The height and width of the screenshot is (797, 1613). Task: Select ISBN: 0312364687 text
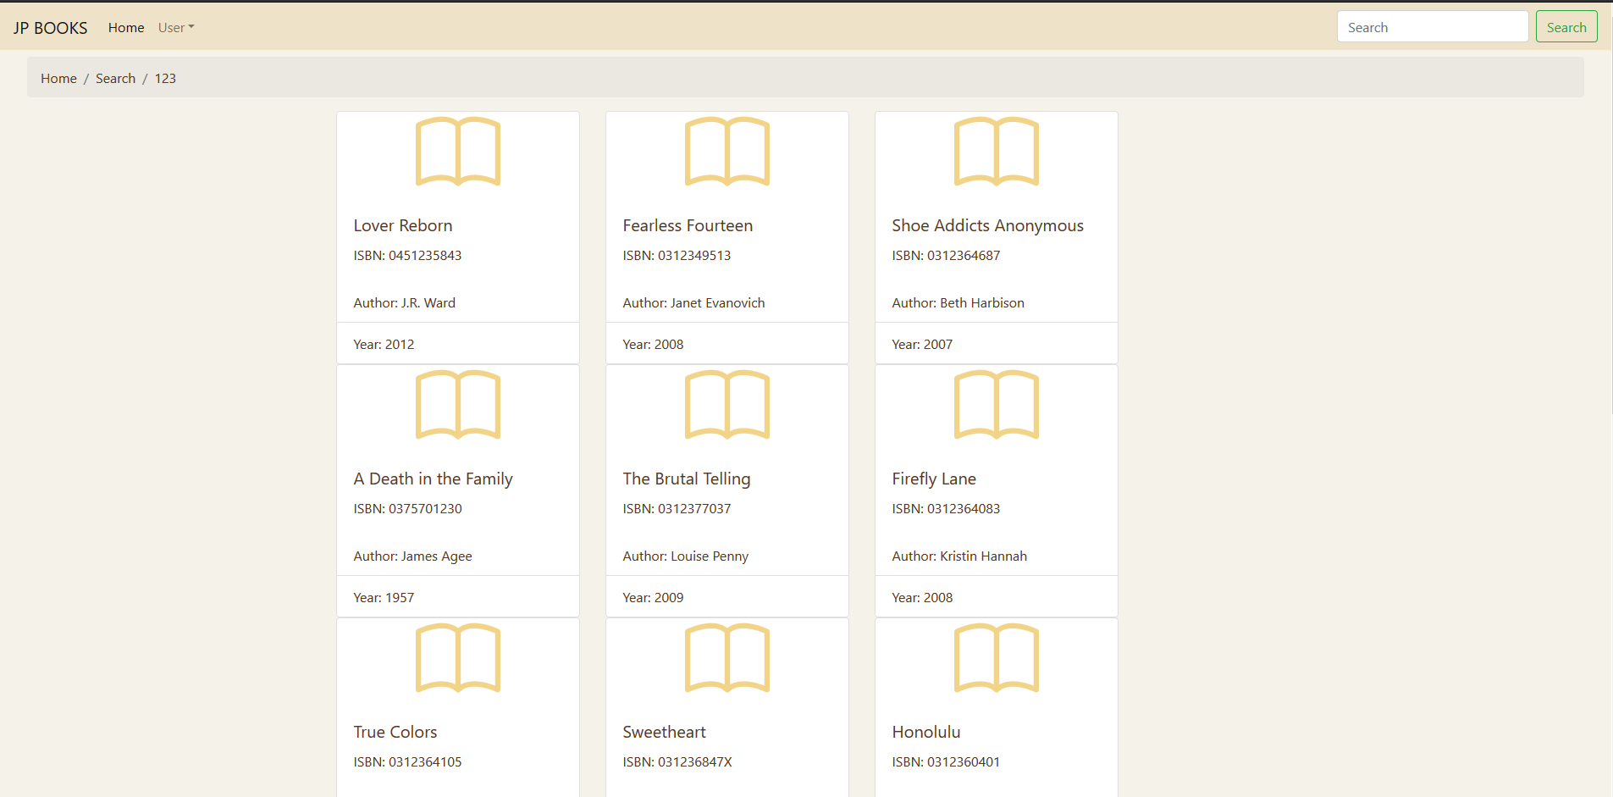(x=946, y=255)
